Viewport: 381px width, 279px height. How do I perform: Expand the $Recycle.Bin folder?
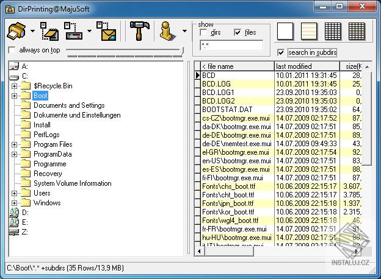click(14, 86)
